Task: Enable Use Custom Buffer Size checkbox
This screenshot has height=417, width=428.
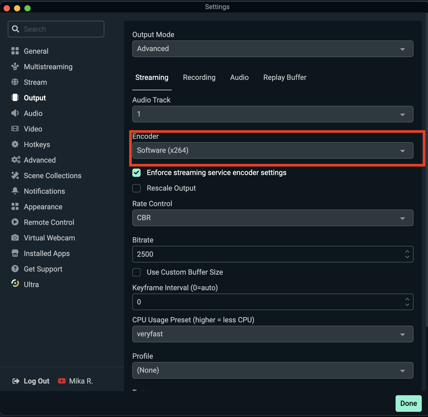Action: click(x=136, y=272)
